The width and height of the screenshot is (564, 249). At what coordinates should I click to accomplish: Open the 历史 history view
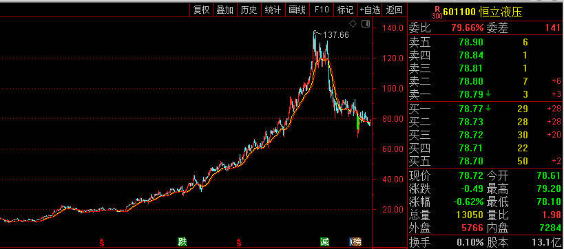click(x=249, y=10)
